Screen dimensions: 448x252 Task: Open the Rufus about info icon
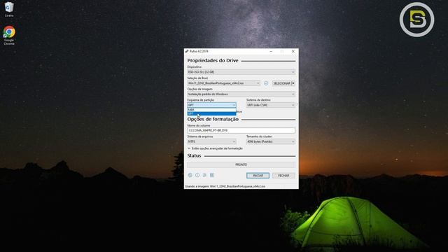point(197,175)
